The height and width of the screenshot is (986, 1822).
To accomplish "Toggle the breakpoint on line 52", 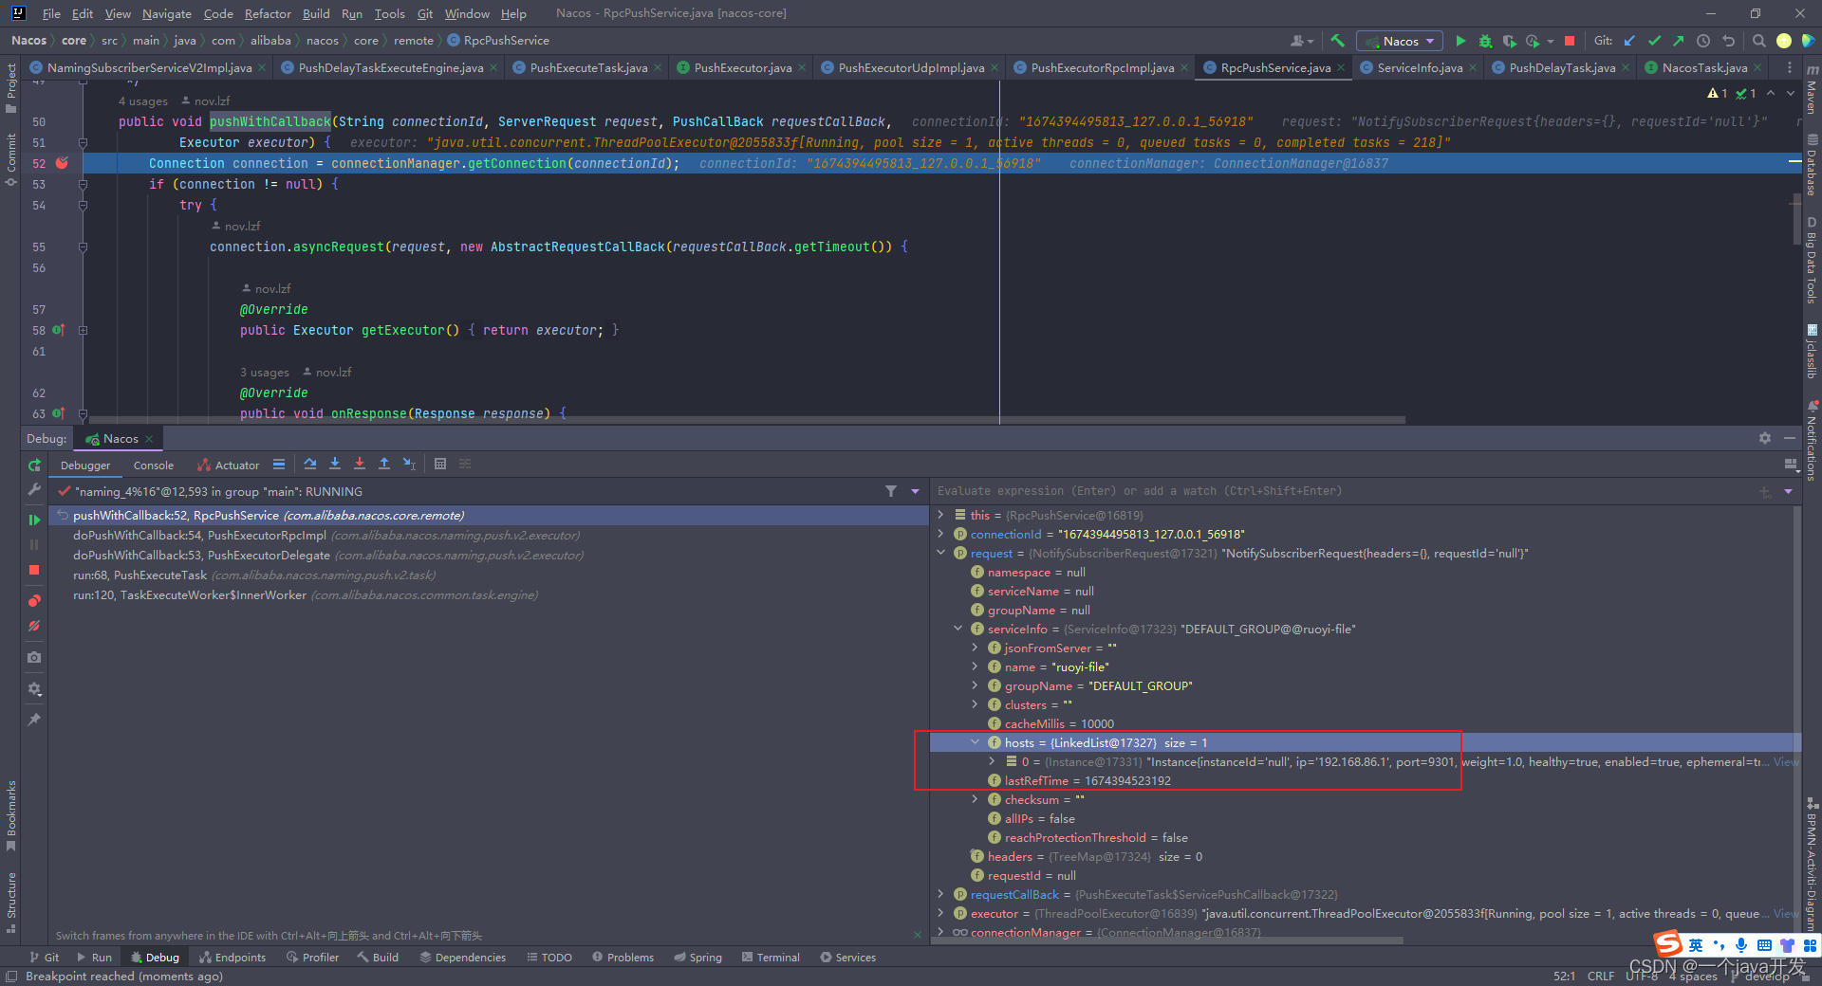I will pyautogui.click(x=62, y=163).
